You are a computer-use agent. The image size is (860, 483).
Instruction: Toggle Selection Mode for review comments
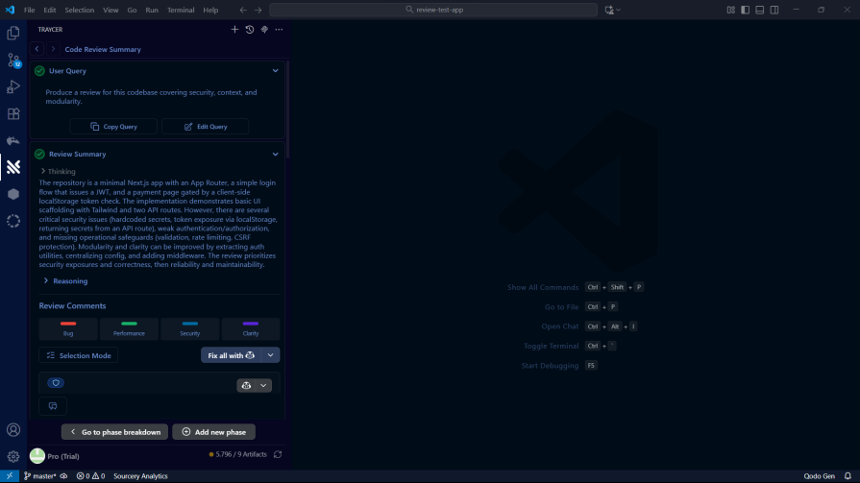(x=79, y=355)
